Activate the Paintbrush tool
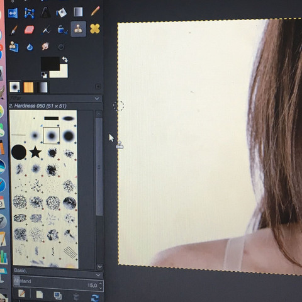The height and width of the screenshot is (302, 302). click(14, 30)
